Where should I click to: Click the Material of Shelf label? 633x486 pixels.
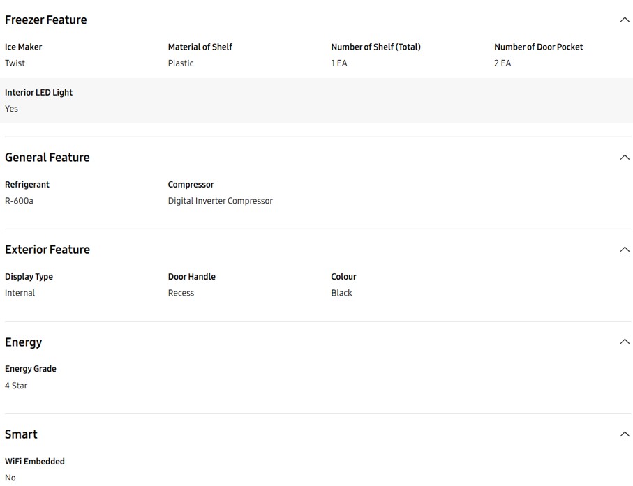click(x=200, y=47)
